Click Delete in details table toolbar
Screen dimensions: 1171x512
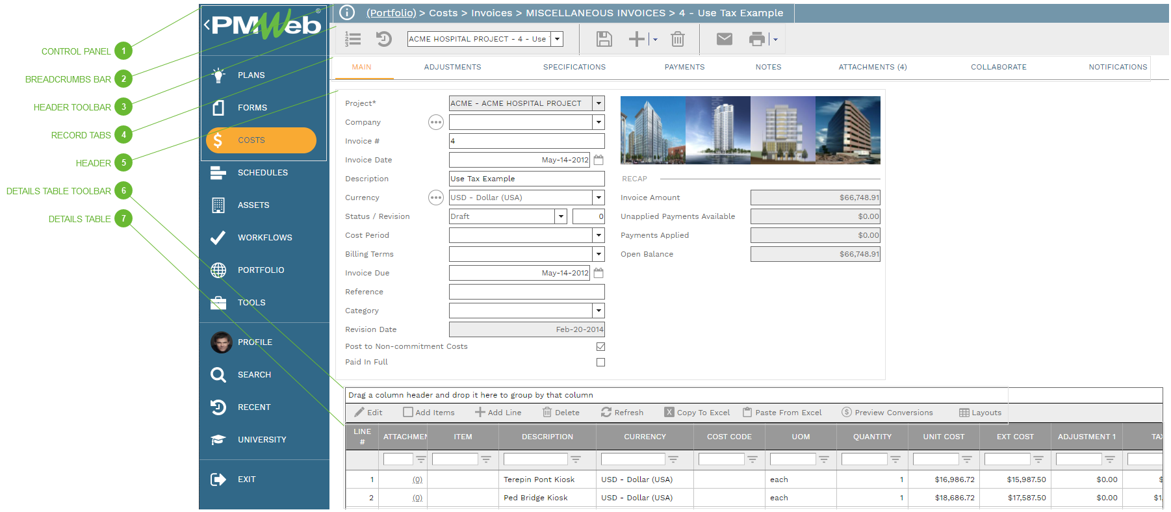point(561,413)
